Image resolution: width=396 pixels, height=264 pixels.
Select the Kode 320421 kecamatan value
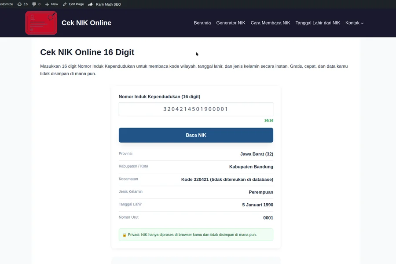(x=227, y=180)
